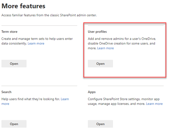
Task: Select the More features heading
Action: tap(23, 6)
